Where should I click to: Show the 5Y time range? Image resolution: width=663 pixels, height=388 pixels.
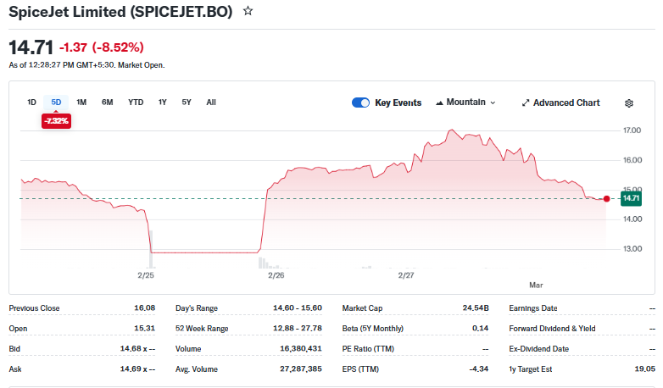click(x=187, y=103)
